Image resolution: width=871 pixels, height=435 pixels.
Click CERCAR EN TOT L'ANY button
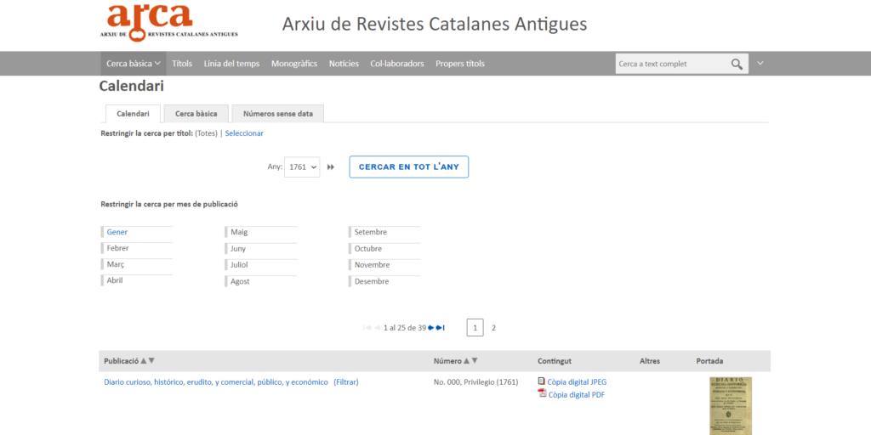[x=409, y=167]
